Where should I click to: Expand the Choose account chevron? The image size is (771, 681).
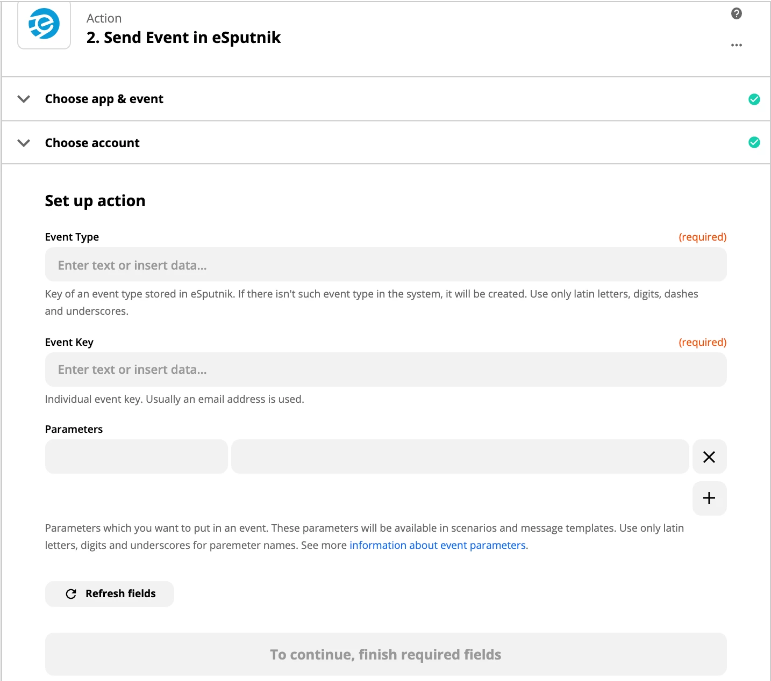click(24, 143)
